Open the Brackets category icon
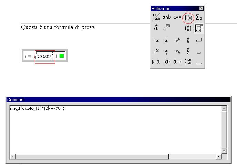This screenshot has width=237, height=167. [188, 28]
